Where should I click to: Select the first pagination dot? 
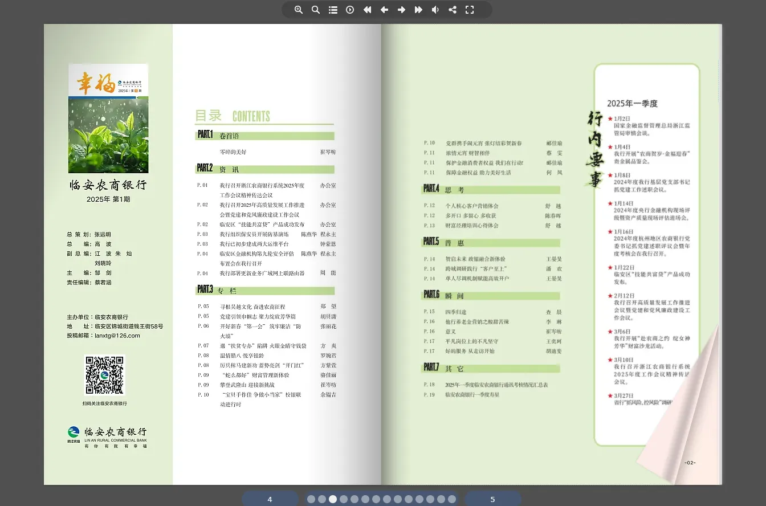tap(311, 499)
